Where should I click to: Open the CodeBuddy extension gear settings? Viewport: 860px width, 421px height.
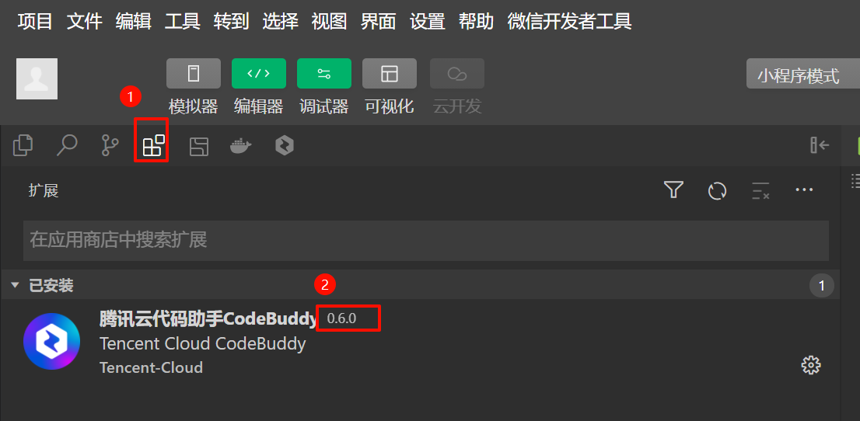click(x=811, y=365)
